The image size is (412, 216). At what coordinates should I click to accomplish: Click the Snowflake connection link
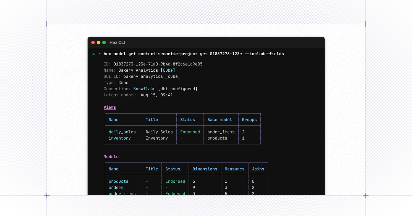[x=144, y=89]
